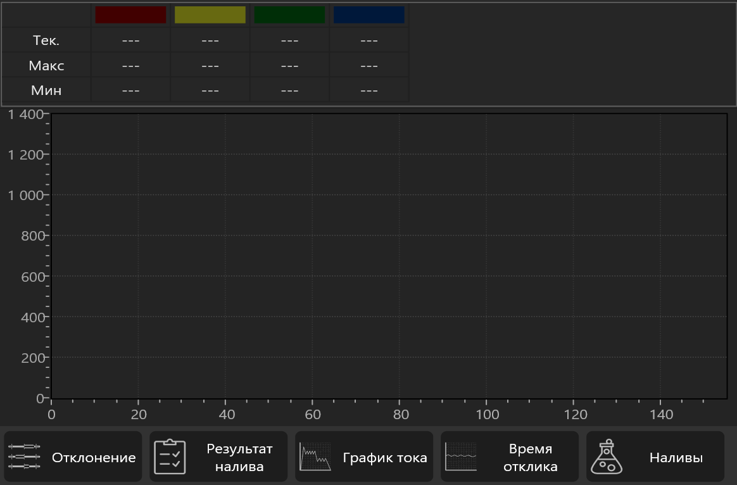
Task: Select the График тока label
Action: click(x=385, y=457)
